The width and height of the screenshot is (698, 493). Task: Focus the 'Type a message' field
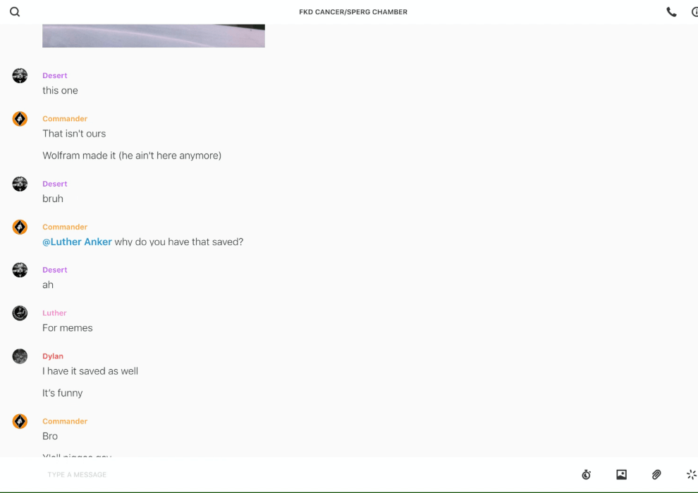pos(307,475)
